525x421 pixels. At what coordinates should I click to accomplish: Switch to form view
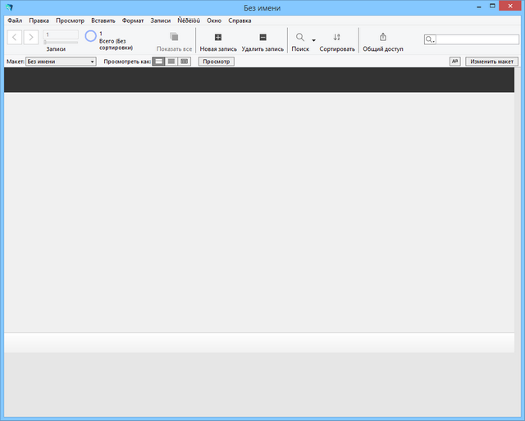[159, 62]
